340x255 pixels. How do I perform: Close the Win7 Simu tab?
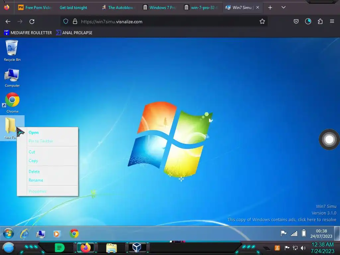click(x=258, y=8)
